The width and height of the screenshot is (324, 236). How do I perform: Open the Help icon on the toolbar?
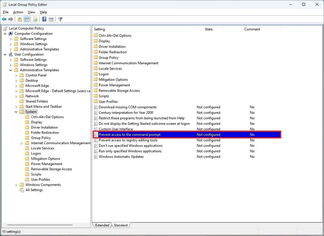pyautogui.click(x=44, y=19)
